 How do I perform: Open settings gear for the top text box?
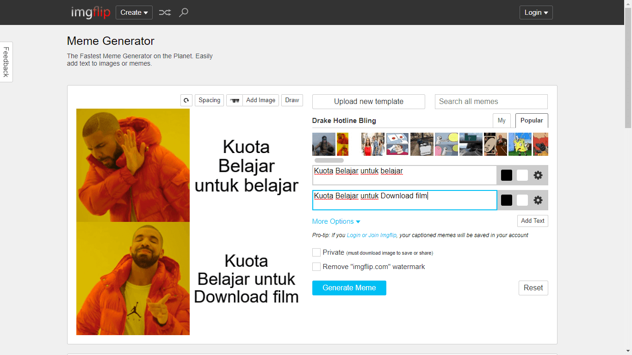point(538,175)
